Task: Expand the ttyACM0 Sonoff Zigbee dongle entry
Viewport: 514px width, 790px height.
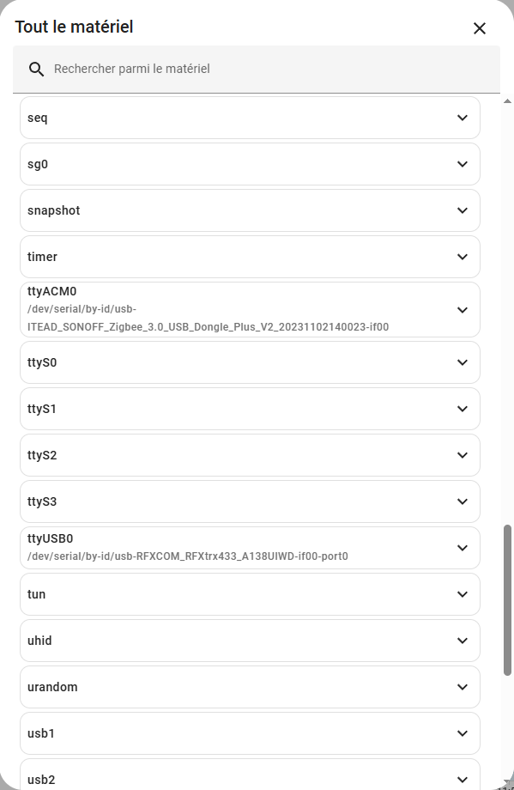Action: click(x=250, y=309)
